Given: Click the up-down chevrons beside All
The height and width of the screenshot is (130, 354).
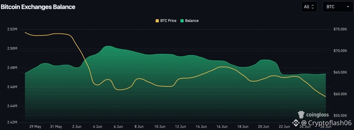Looking at the screenshot, I should tap(313, 7).
